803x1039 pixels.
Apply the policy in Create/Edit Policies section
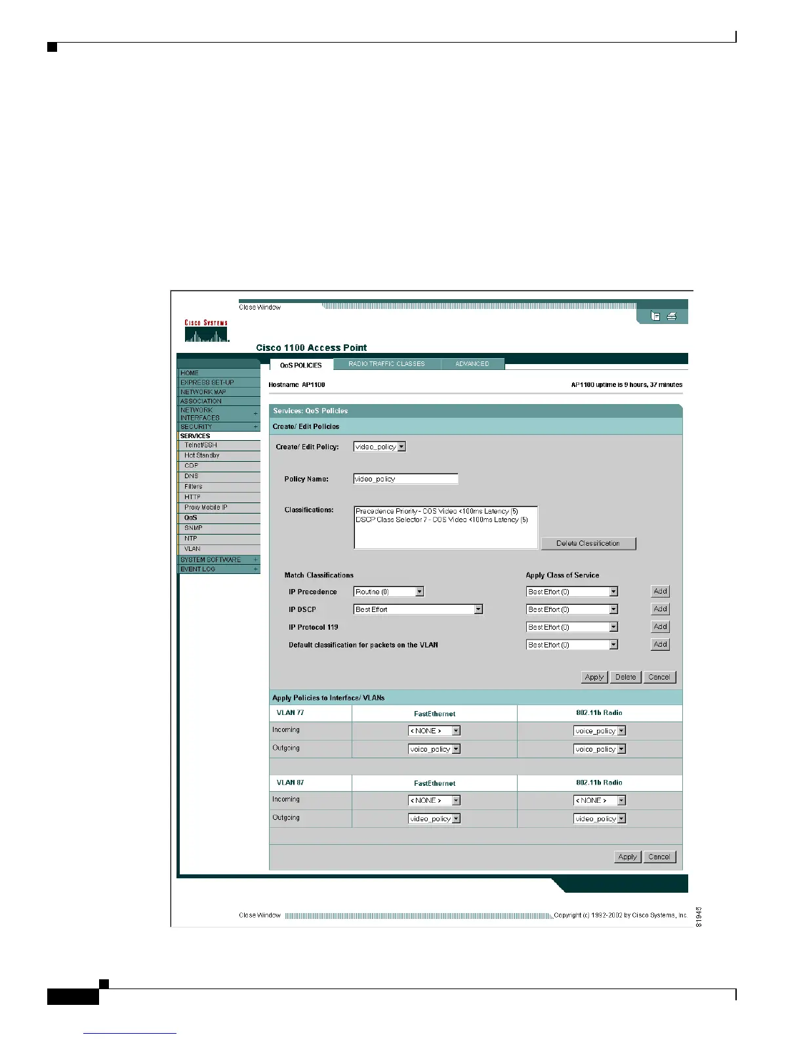[594, 677]
